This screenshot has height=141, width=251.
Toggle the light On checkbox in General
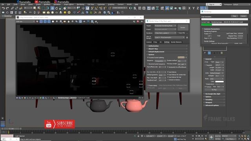[205, 62]
